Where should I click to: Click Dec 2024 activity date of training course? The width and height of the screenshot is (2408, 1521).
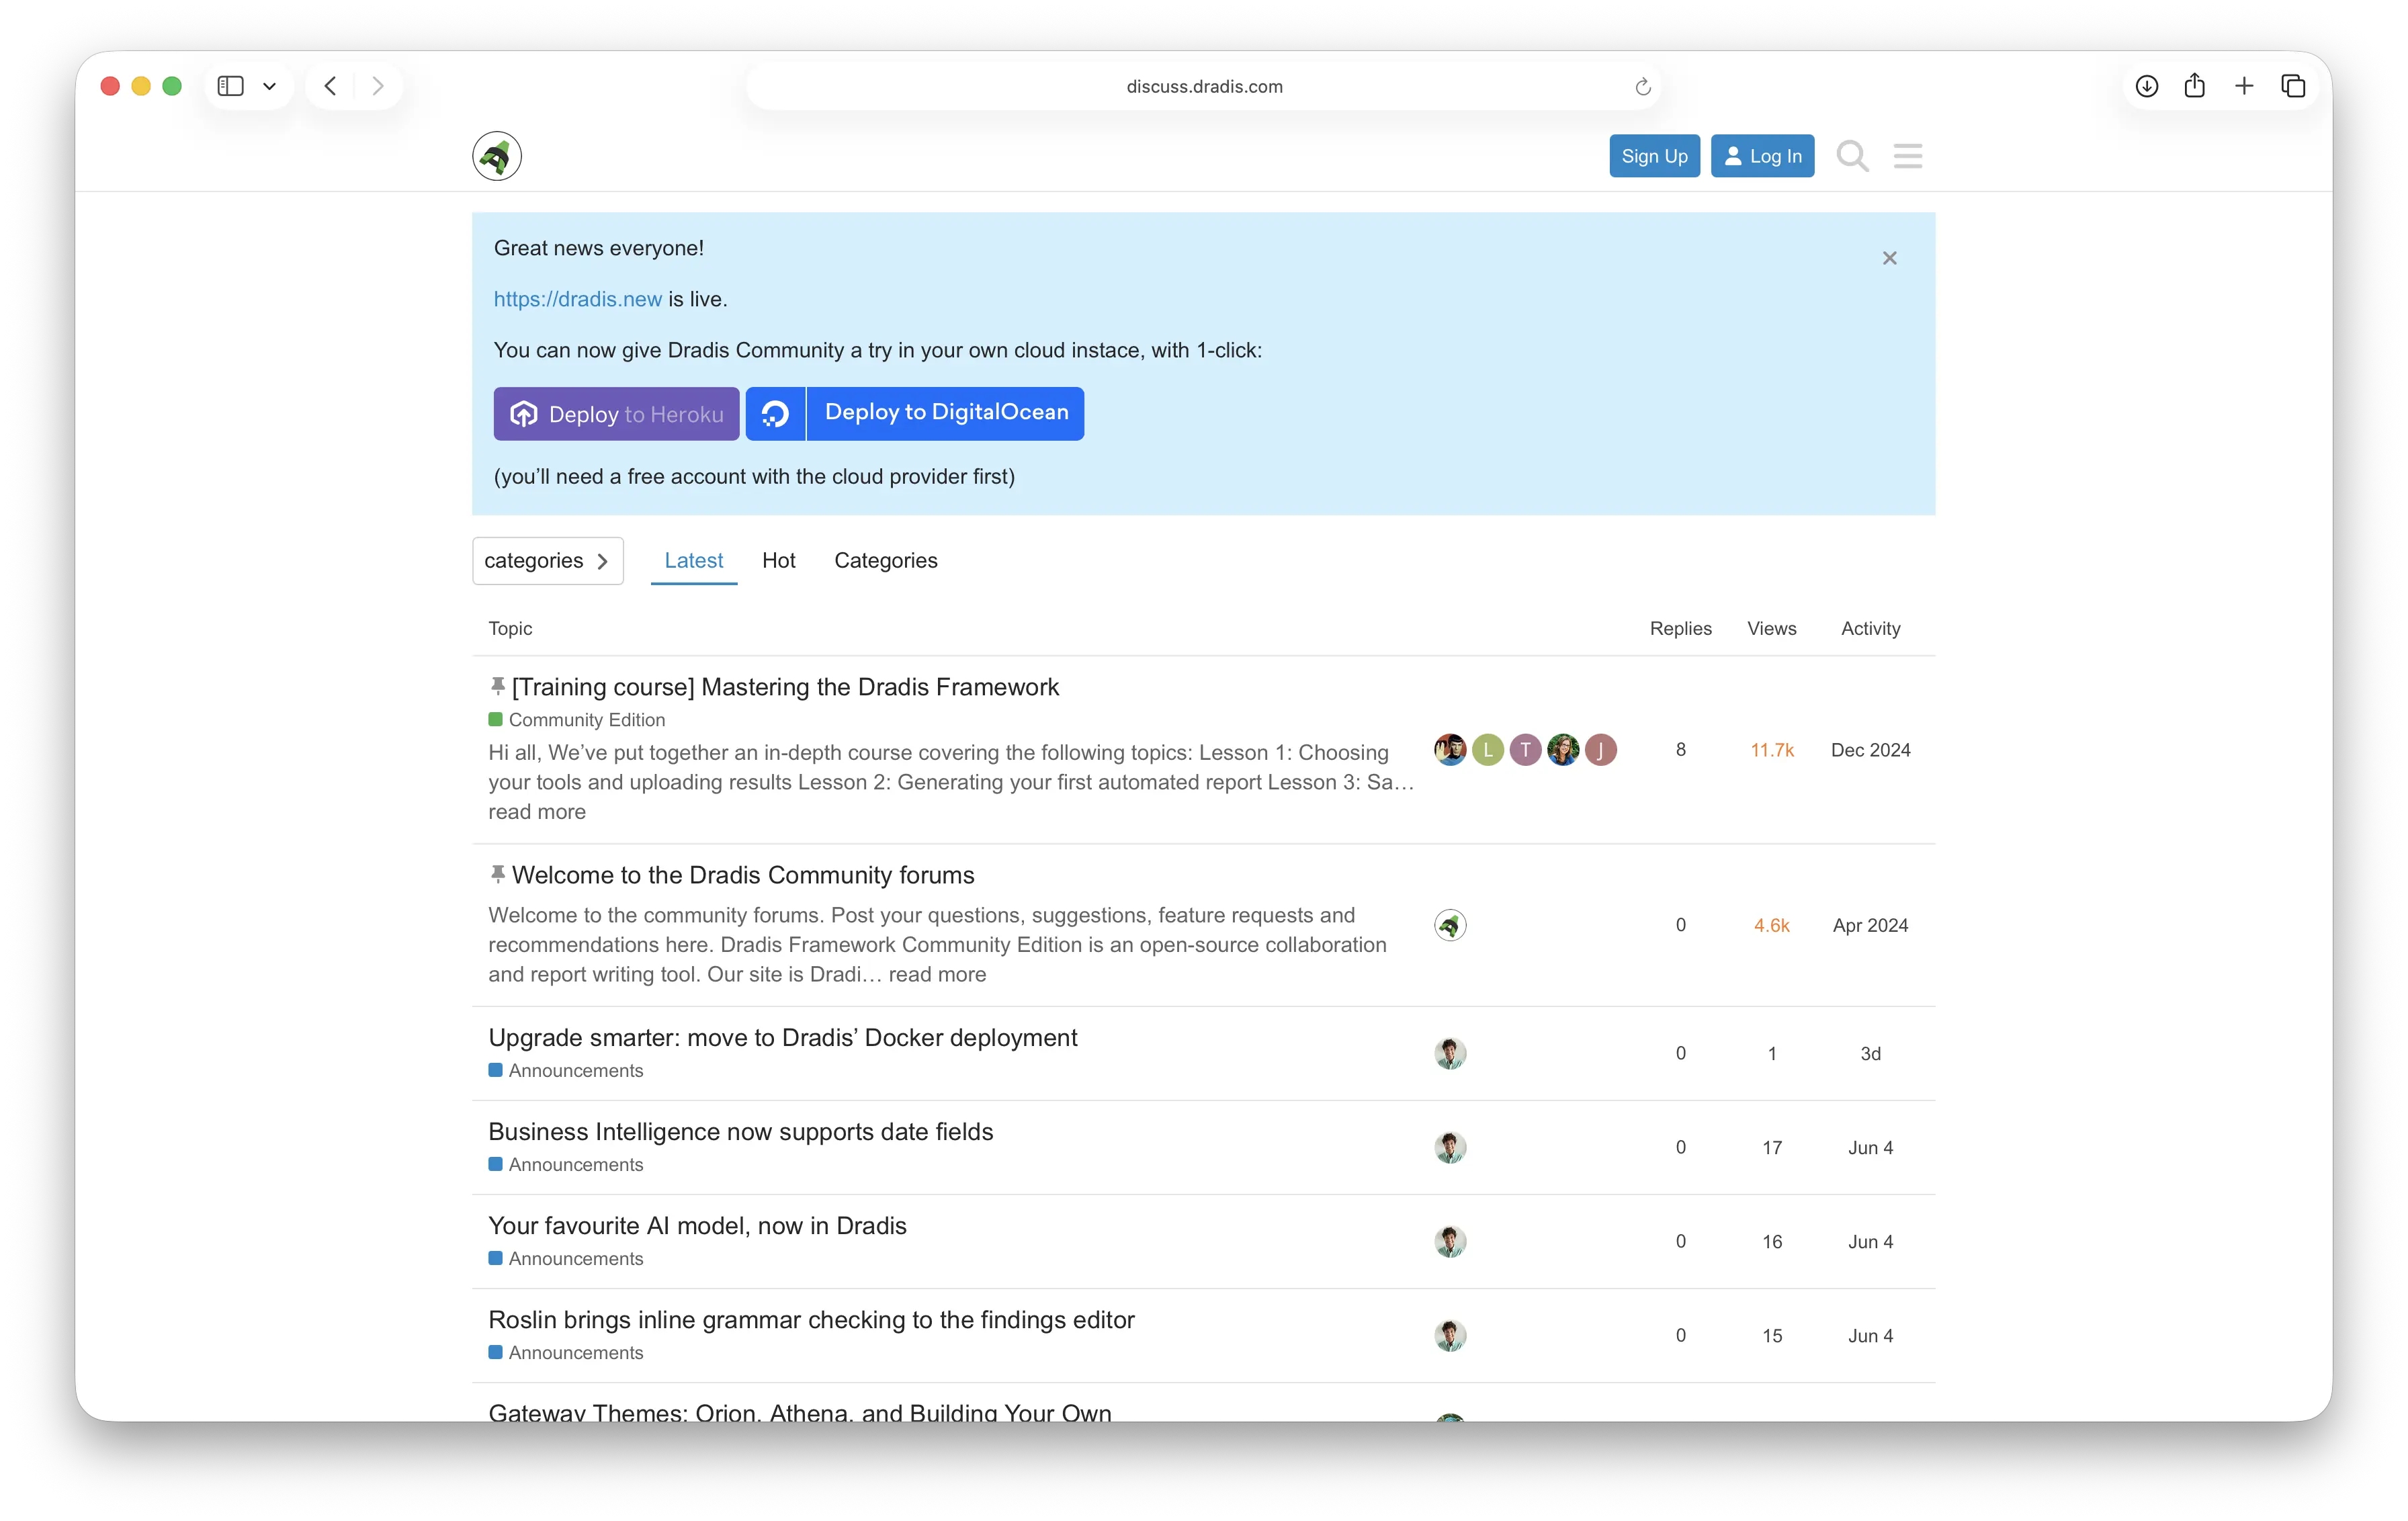pyautogui.click(x=1870, y=750)
